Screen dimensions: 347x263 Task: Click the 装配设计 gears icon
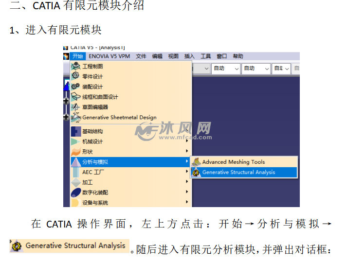pyautogui.click(x=75, y=86)
